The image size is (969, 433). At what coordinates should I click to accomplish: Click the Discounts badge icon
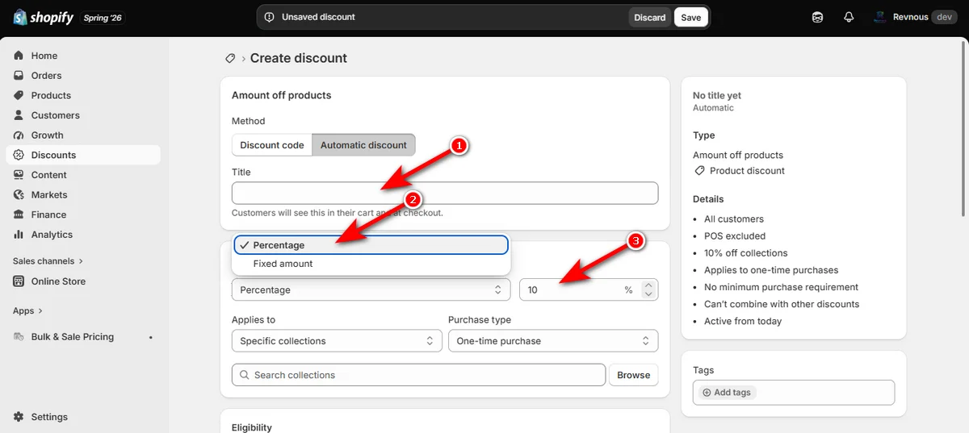click(x=19, y=155)
